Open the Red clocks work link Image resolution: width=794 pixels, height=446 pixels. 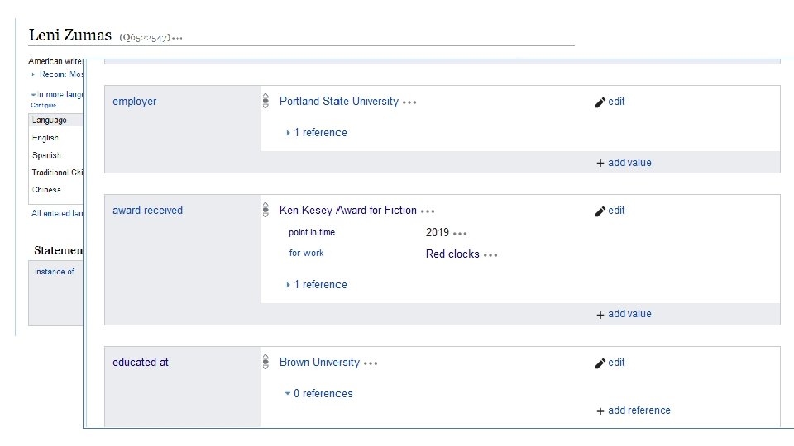click(x=452, y=254)
